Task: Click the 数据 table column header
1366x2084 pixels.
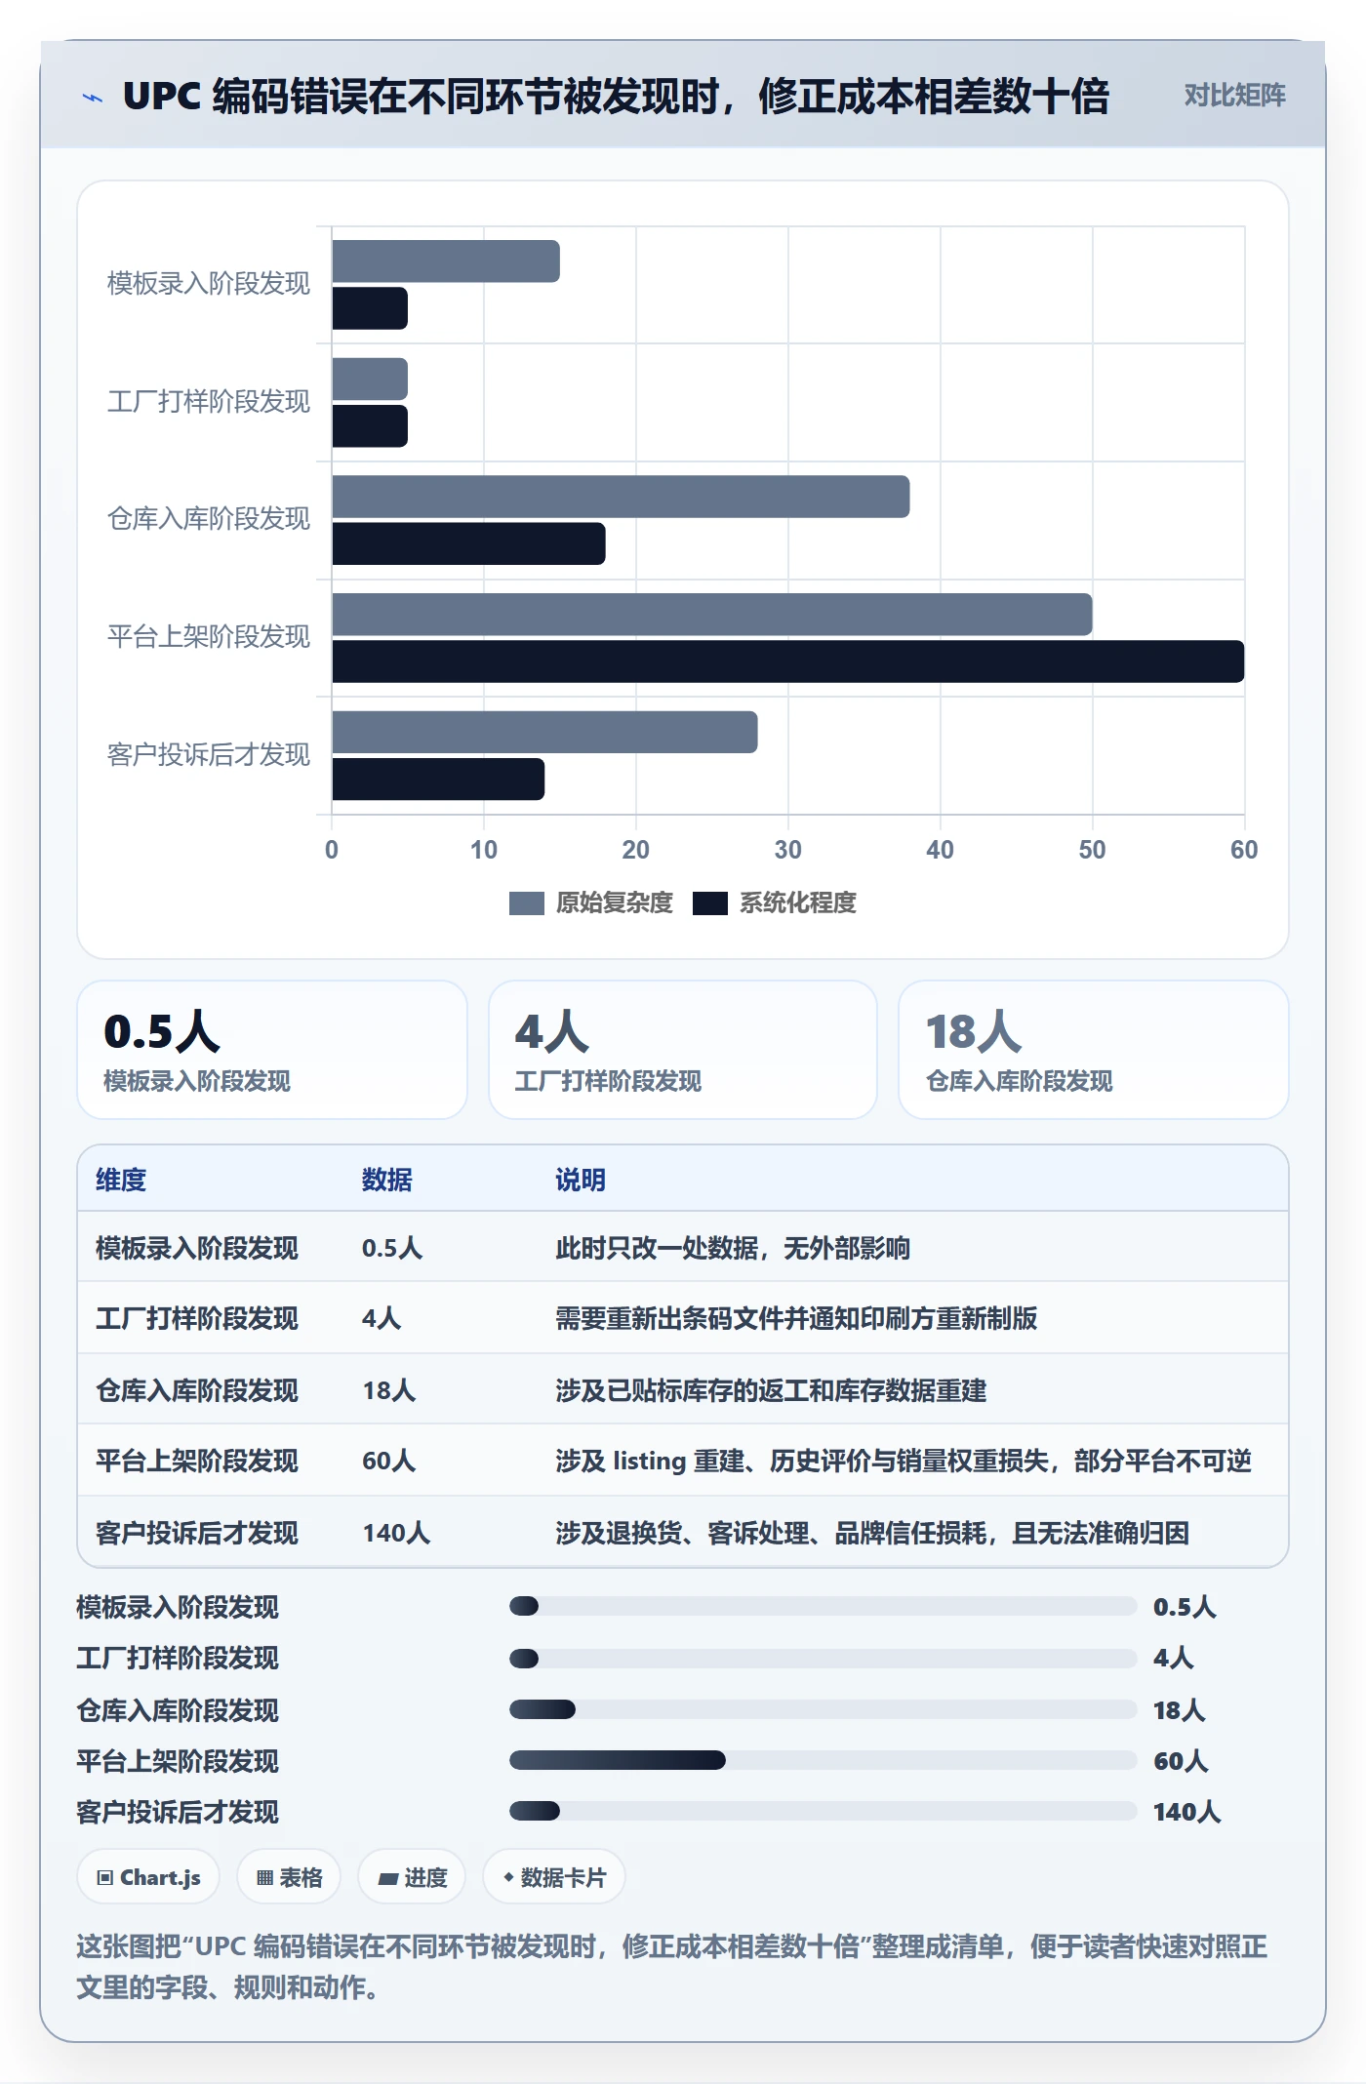Action: point(386,1180)
